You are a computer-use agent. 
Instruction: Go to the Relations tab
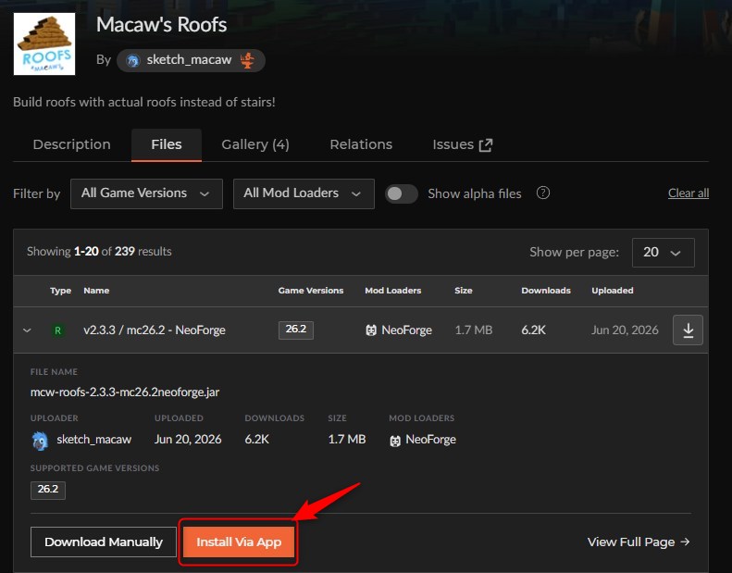point(361,144)
